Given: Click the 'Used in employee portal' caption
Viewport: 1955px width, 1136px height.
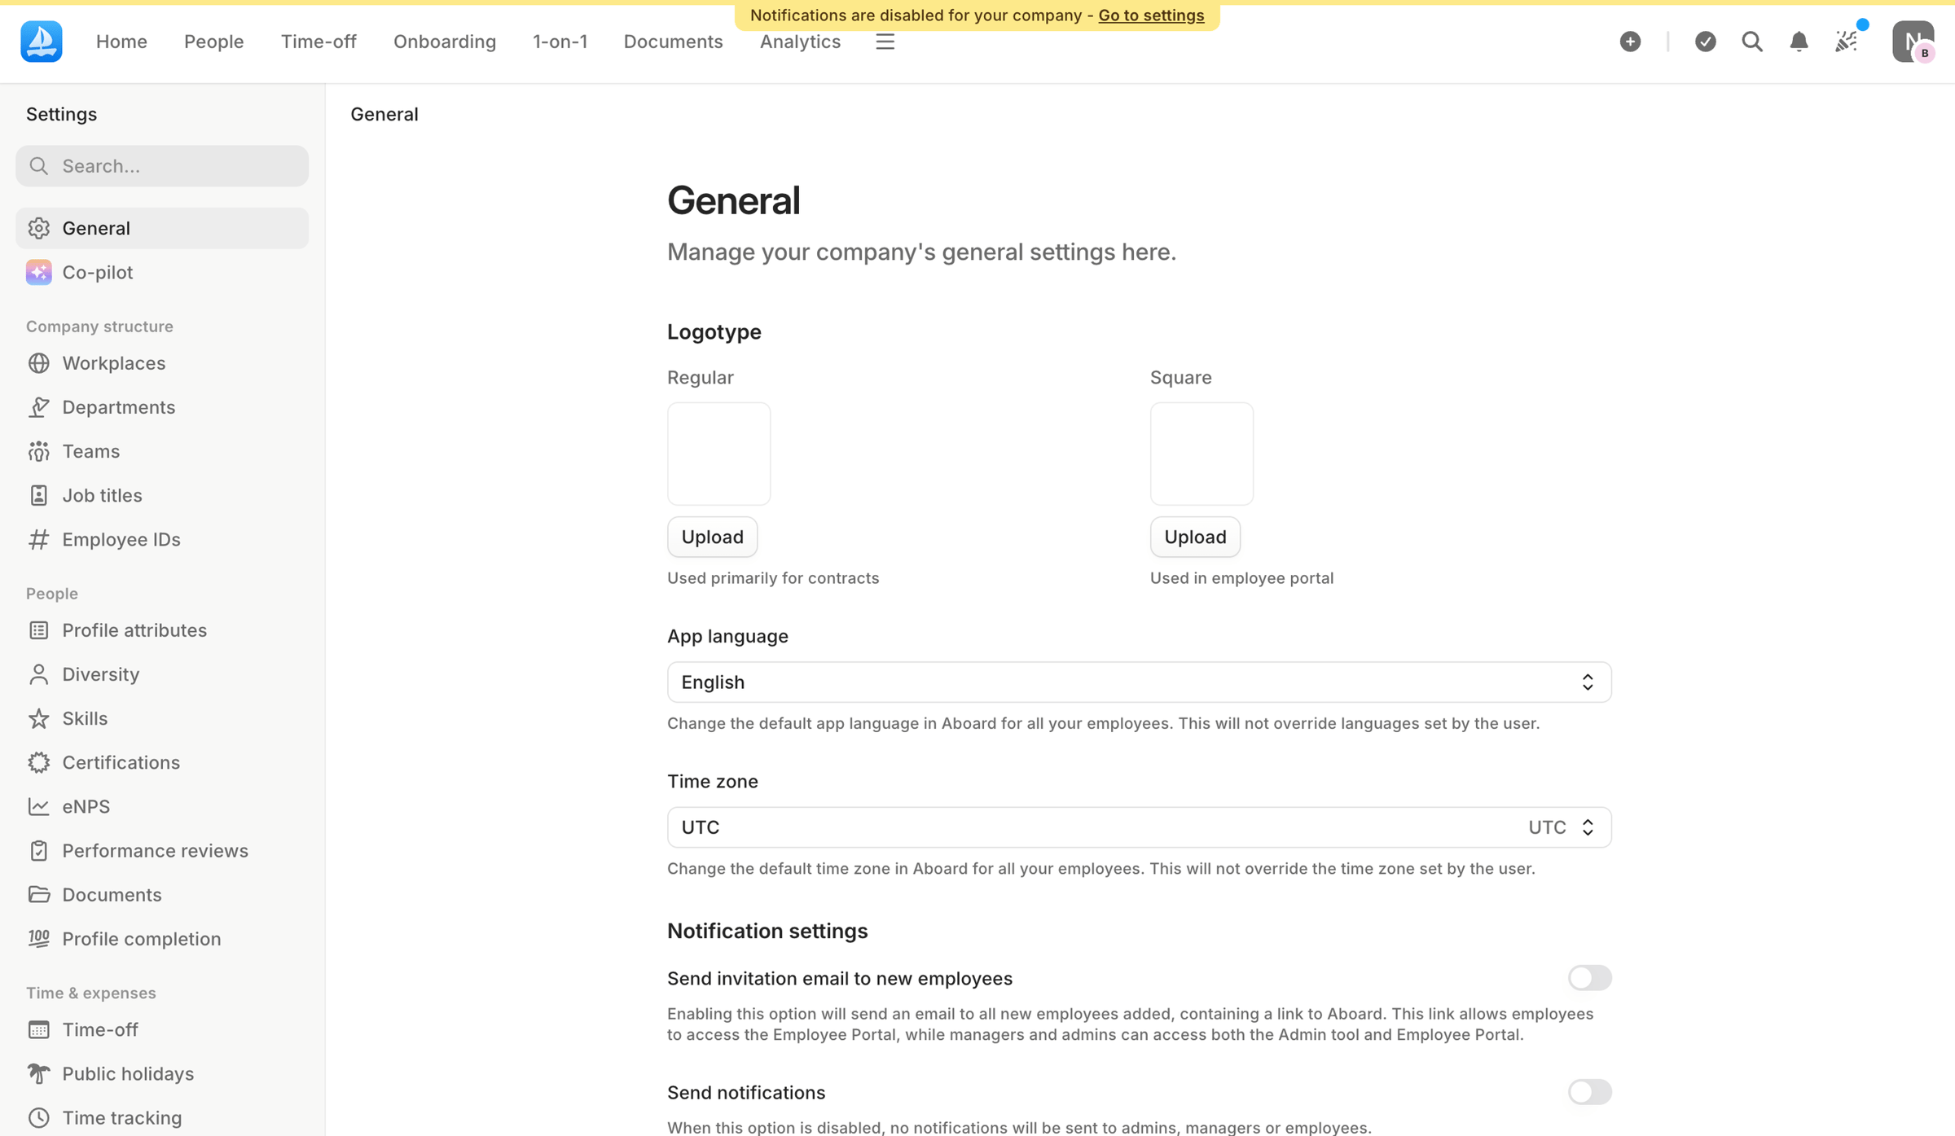Looking at the screenshot, I should pyautogui.click(x=1241, y=577).
